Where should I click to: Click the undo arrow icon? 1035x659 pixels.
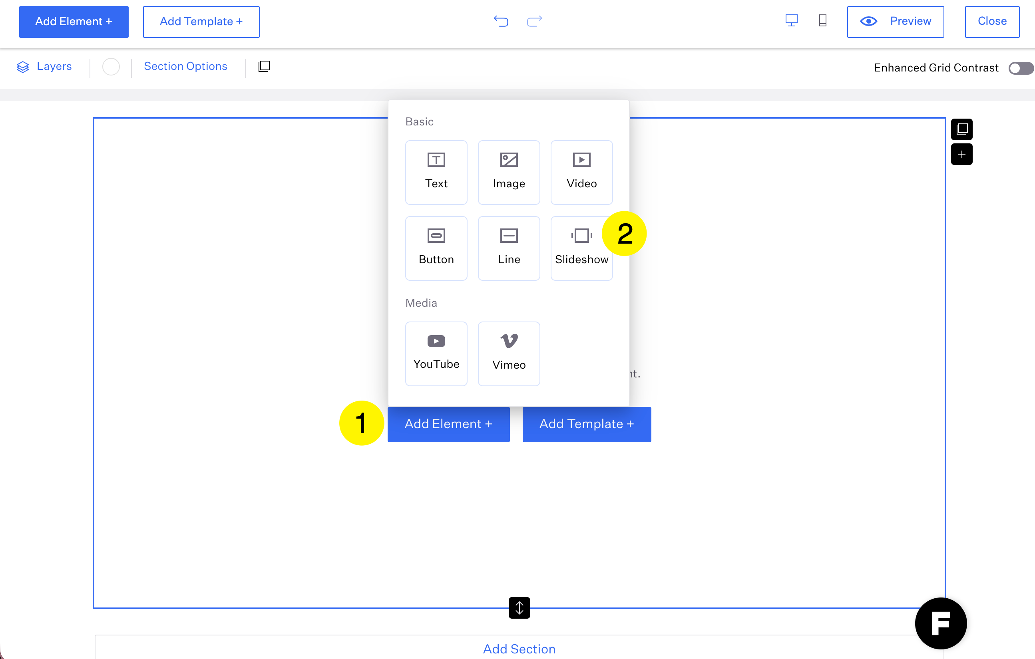(x=501, y=21)
